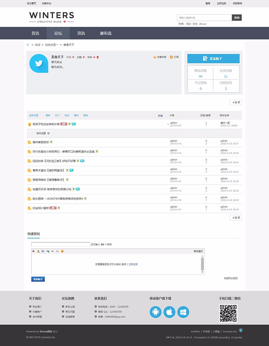The image size is (269, 346).
Task: Click the search input field
Action: pos(204,18)
